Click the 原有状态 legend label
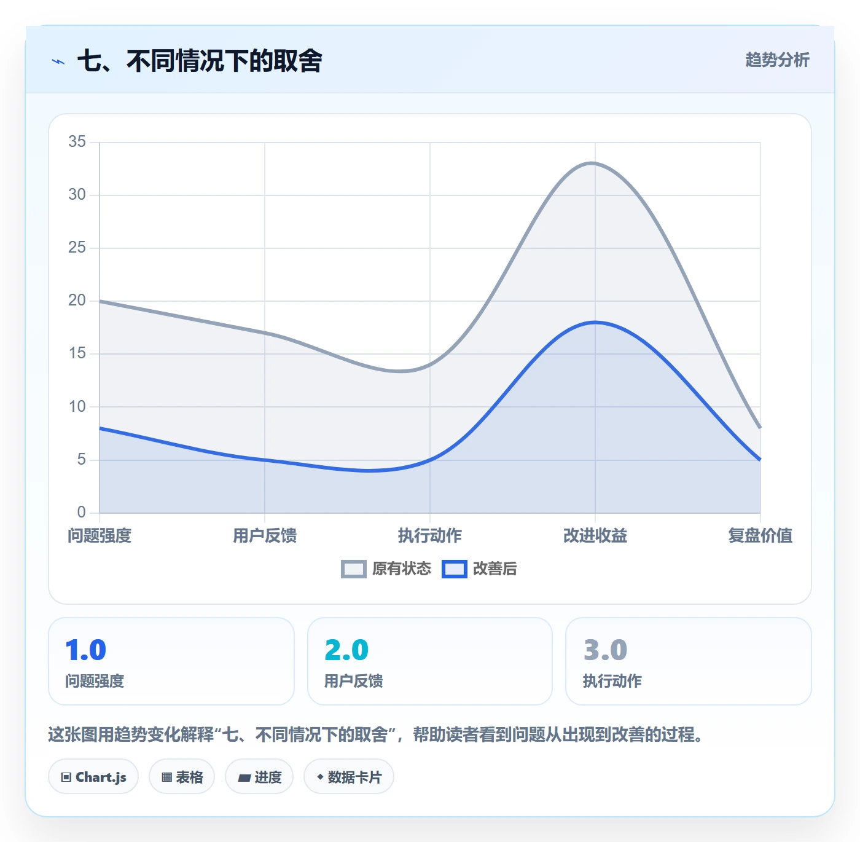Image resolution: width=860 pixels, height=842 pixels. 402,569
